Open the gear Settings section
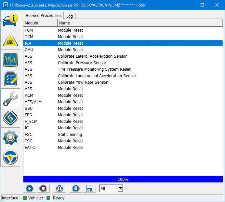 pyautogui.click(x=10, y=137)
